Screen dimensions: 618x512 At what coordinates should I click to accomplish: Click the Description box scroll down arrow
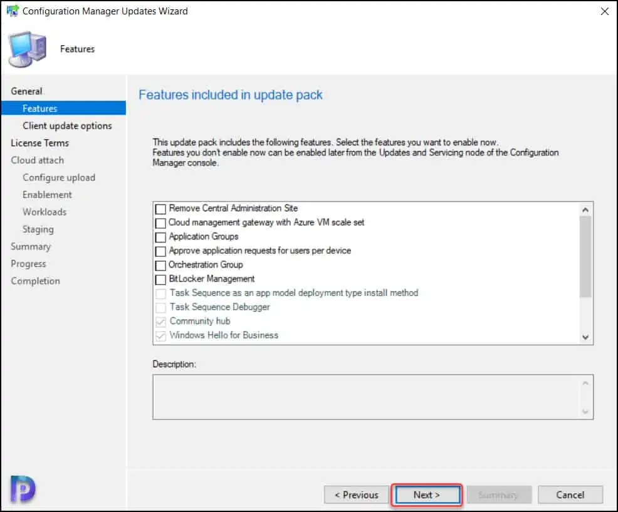pyautogui.click(x=585, y=412)
